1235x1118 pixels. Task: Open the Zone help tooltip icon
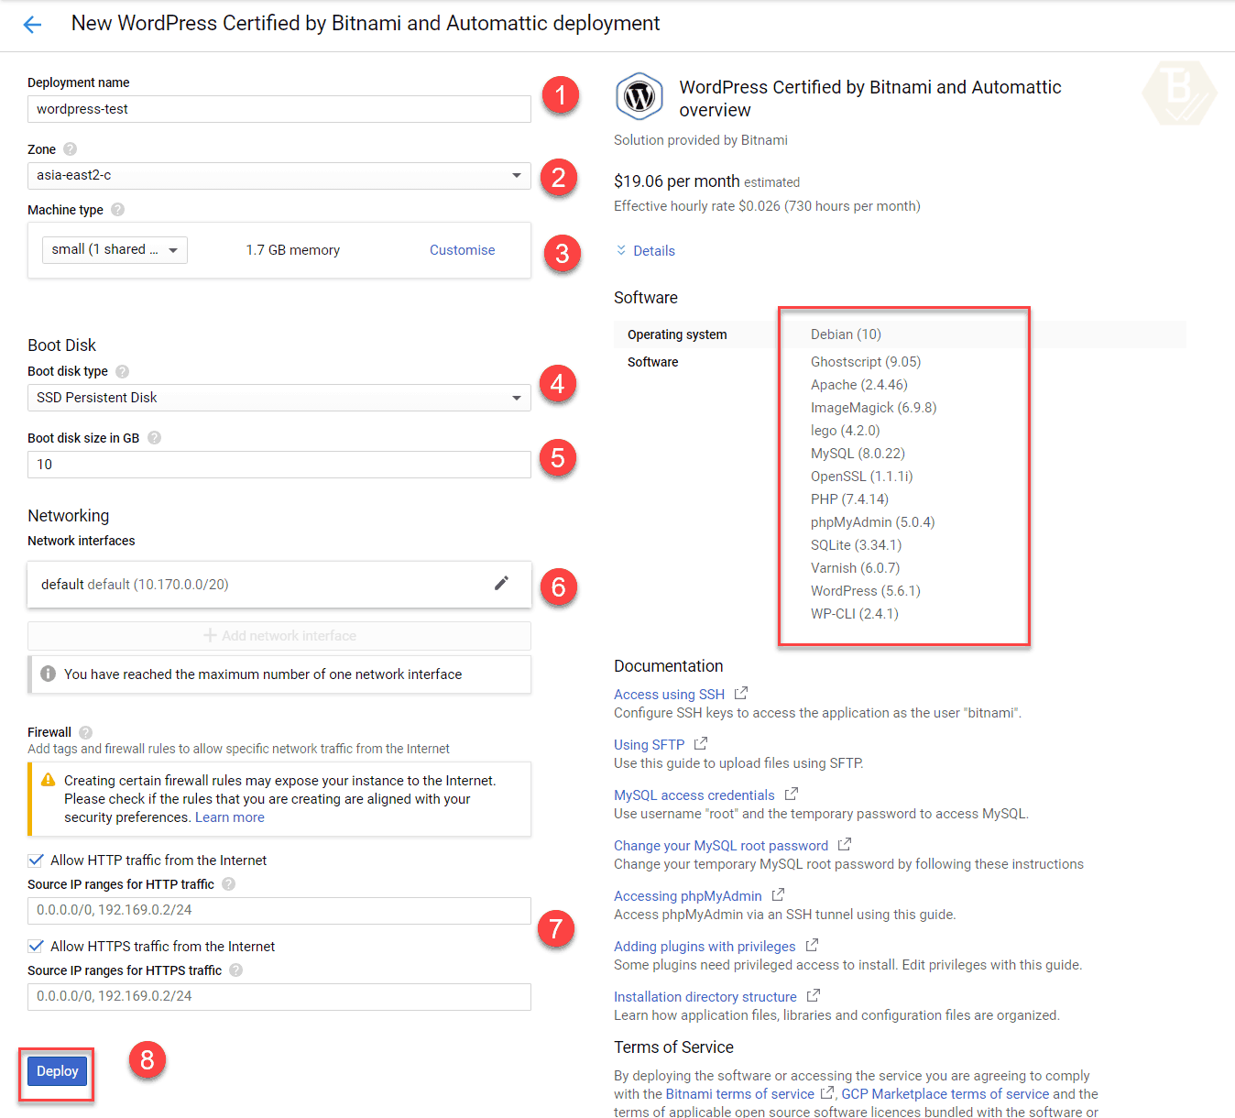(x=70, y=148)
